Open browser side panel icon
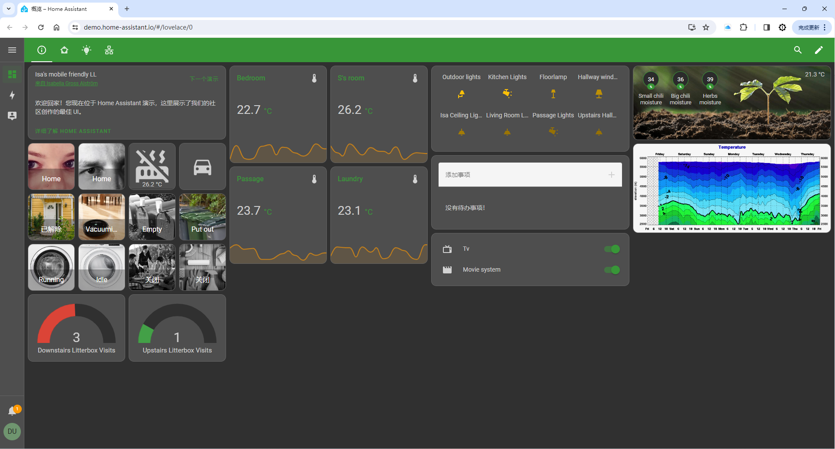The width and height of the screenshot is (835, 449). coord(766,27)
